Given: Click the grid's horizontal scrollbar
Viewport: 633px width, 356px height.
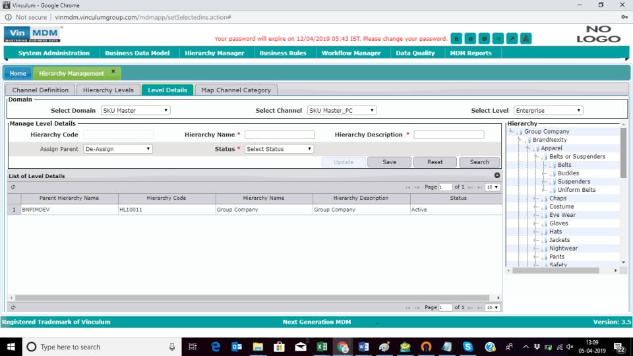Looking at the screenshot, I should (x=252, y=297).
